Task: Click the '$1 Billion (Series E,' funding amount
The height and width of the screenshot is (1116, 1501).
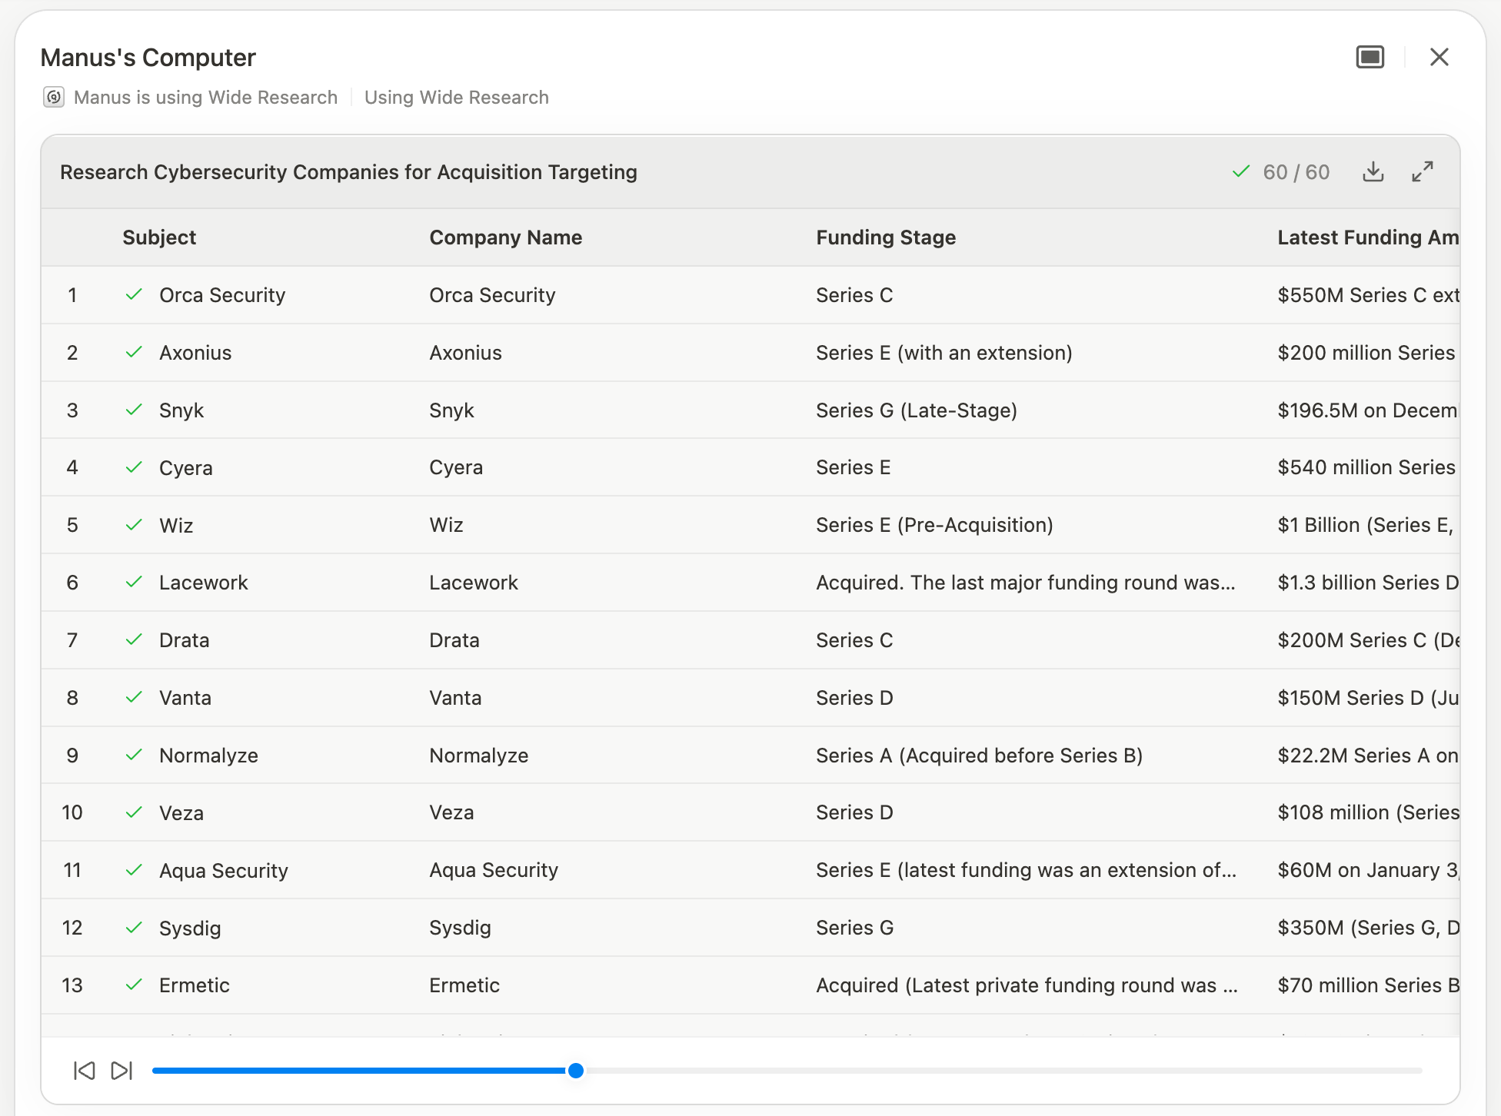Action: [x=1366, y=525]
